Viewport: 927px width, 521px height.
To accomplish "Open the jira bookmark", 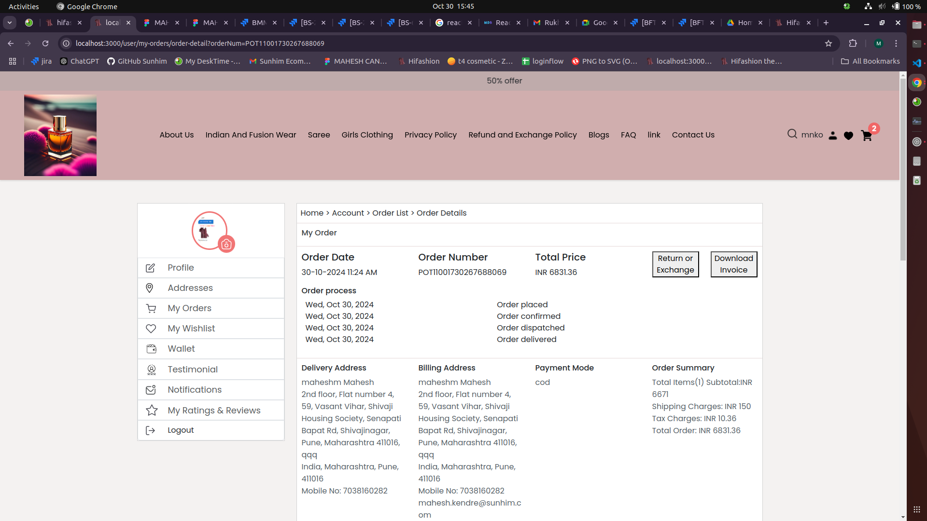I will coord(41,61).
